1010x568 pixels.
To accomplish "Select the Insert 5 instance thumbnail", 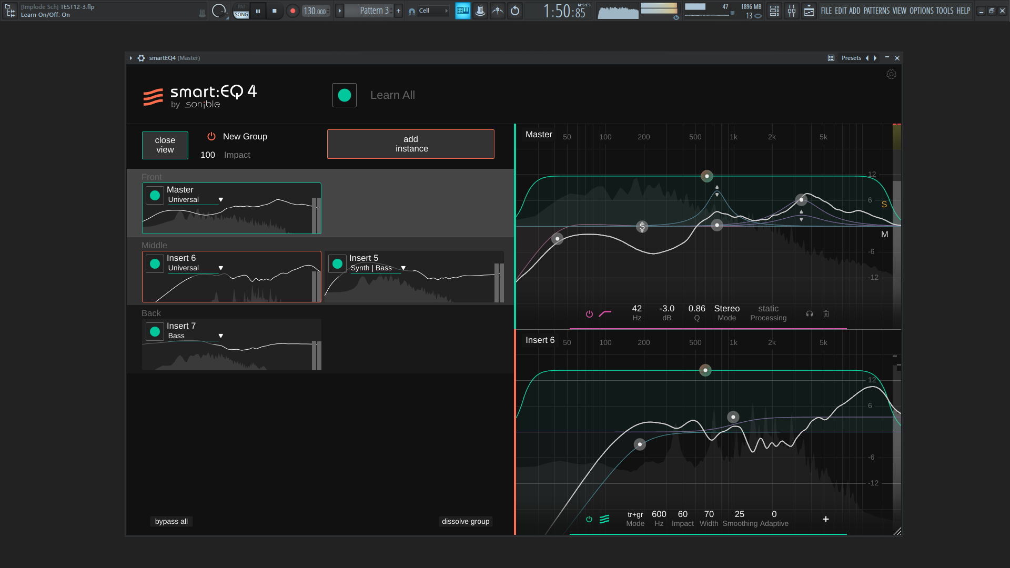I will 414,277.
